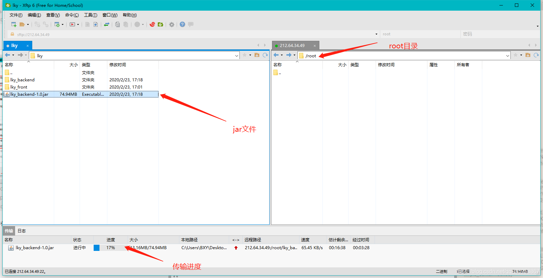543x278 pixels.
Task: Open help with the blue question icon
Action: (182, 24)
